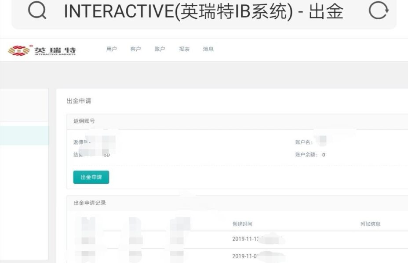Click the 英瑞特 Interactive Markets logo

[42, 50]
